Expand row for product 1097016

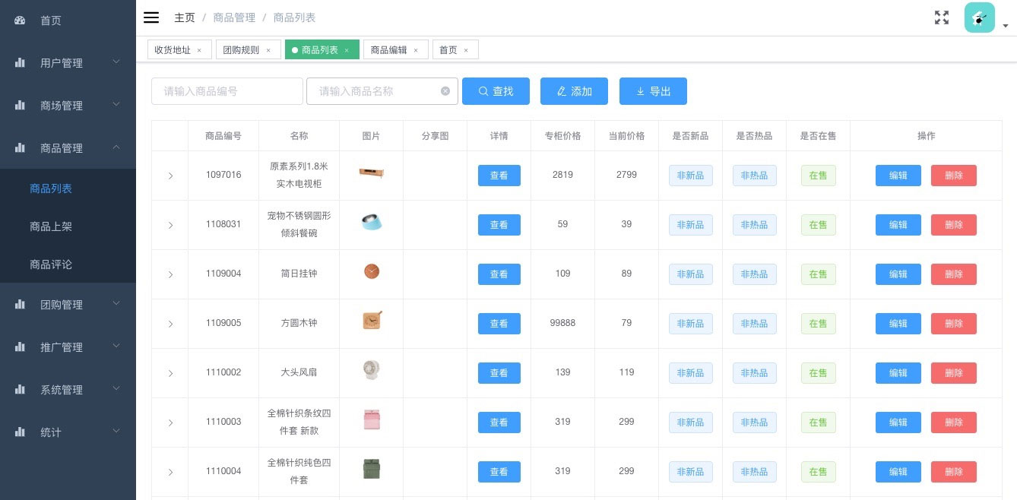coord(170,176)
